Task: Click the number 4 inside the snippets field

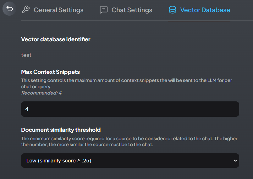Action: pyautogui.click(x=27, y=109)
